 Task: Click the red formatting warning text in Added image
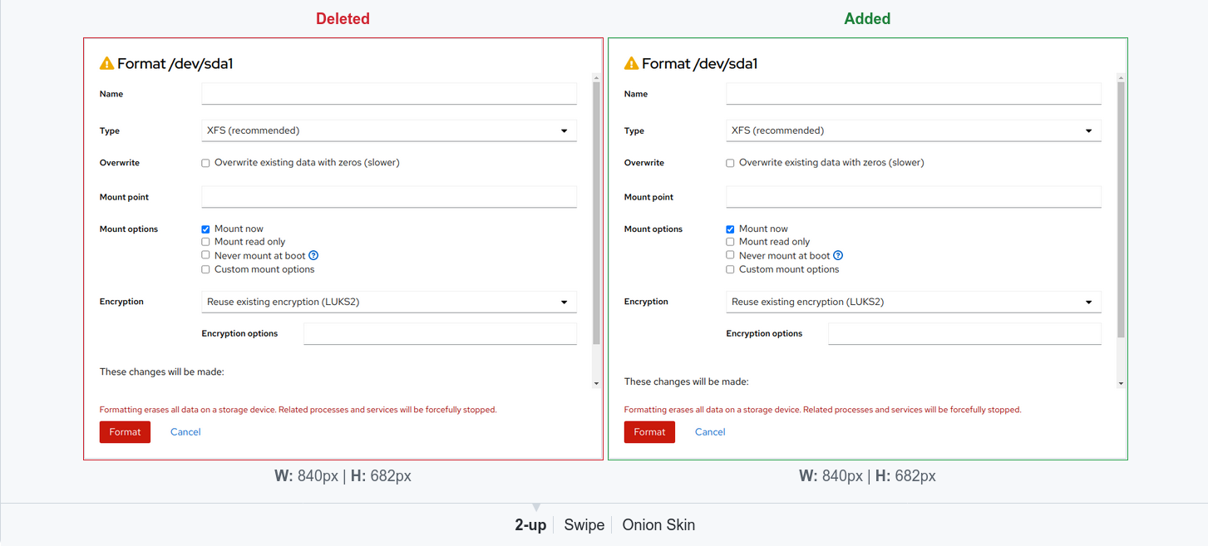coord(822,410)
